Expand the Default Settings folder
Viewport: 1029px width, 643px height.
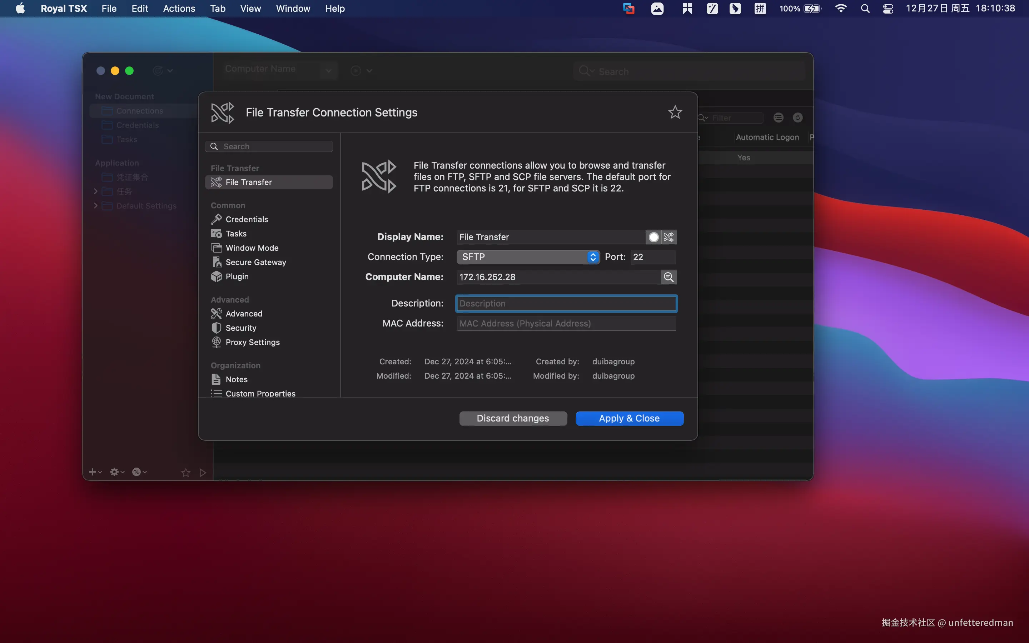96,206
